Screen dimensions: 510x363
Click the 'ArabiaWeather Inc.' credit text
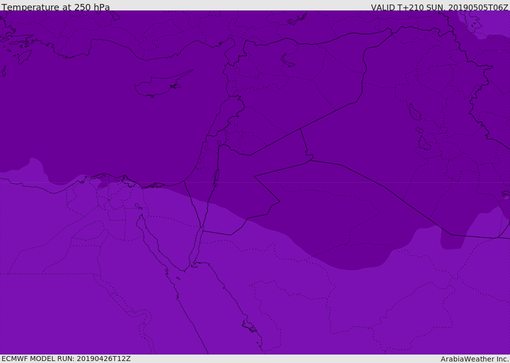tap(474, 359)
